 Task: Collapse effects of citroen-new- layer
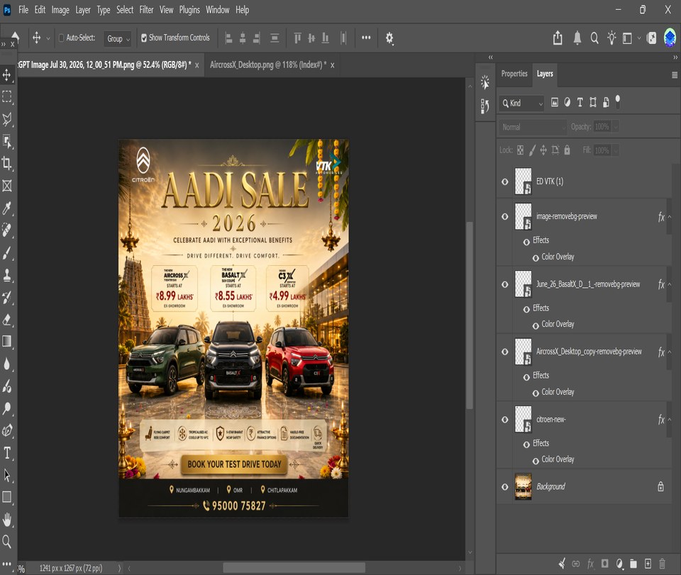(x=669, y=420)
